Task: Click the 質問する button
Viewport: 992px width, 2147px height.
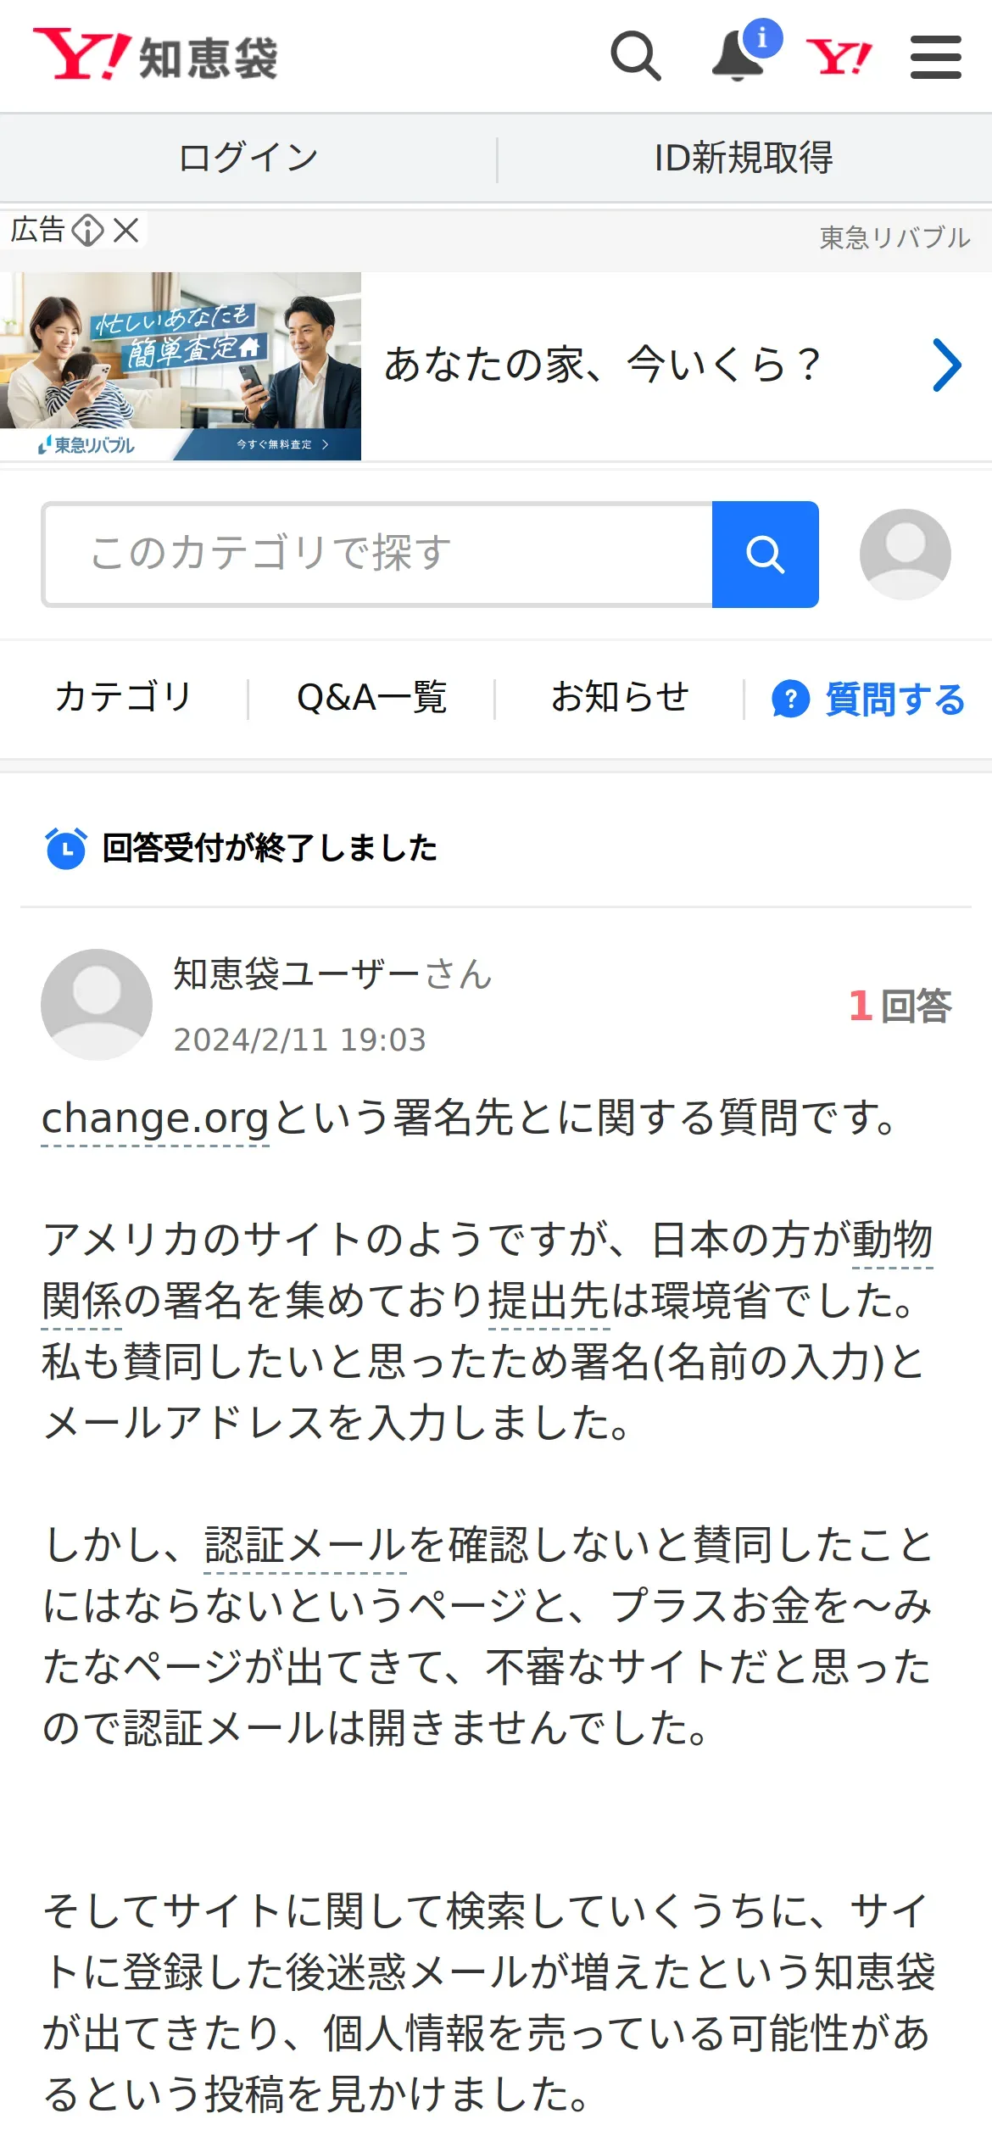Action: pyautogui.click(x=868, y=700)
